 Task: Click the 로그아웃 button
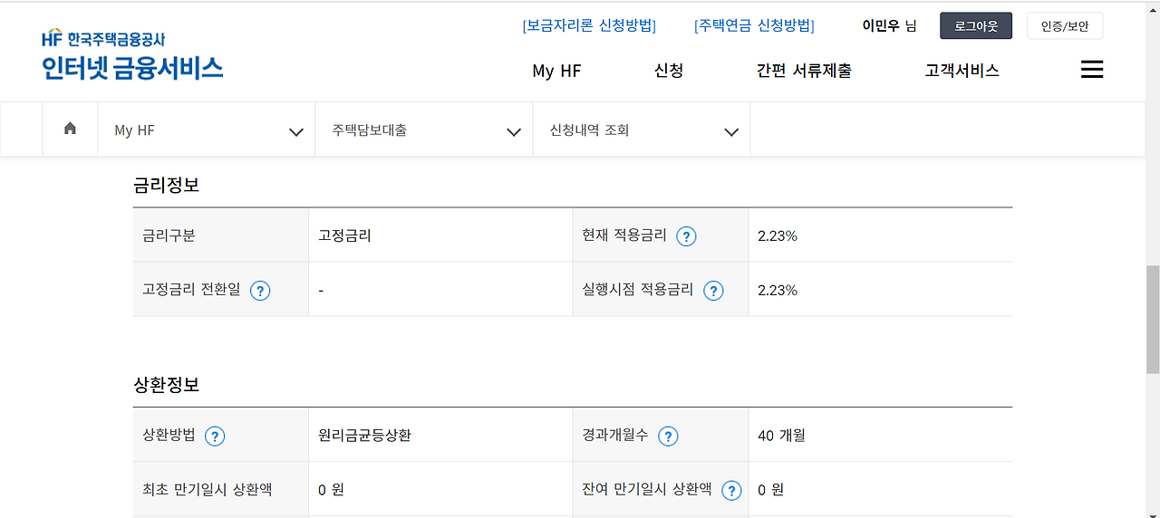tap(975, 26)
